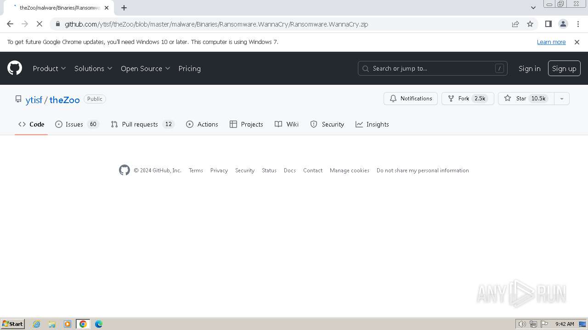Image resolution: width=588 pixels, height=330 pixels.
Task: Click the browser forward arrow
Action: tap(25, 24)
